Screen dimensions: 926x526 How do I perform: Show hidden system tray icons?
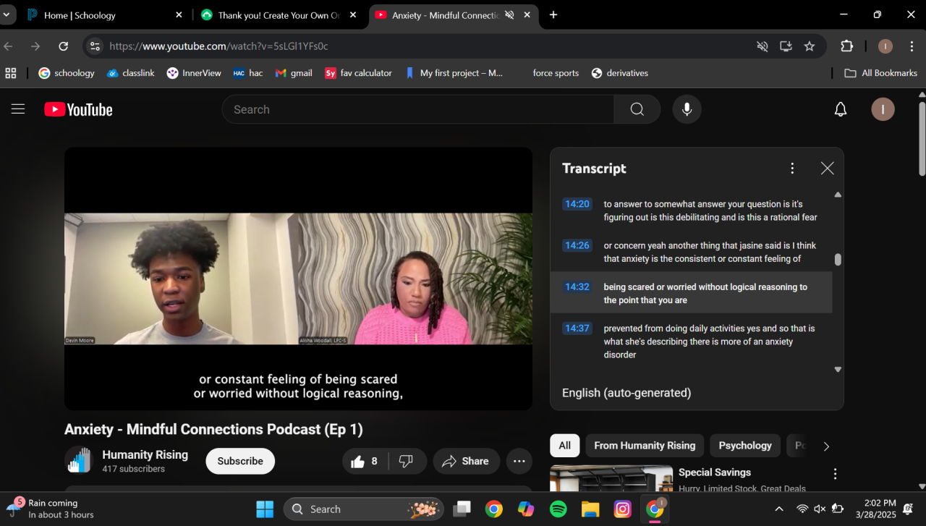[x=779, y=509]
